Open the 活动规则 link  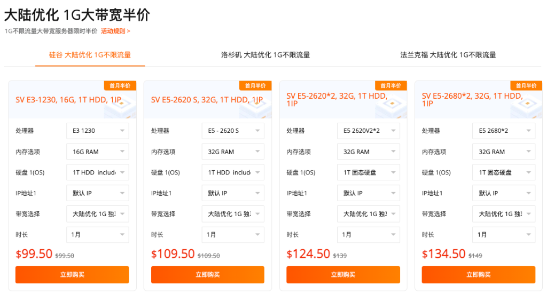115,31
